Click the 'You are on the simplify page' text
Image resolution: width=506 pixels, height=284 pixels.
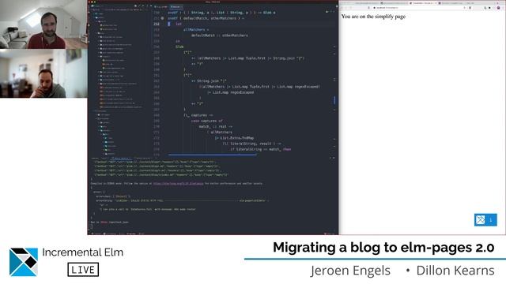click(373, 17)
